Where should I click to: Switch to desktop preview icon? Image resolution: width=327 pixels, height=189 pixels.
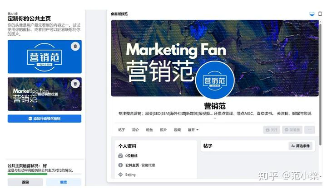(312, 14)
